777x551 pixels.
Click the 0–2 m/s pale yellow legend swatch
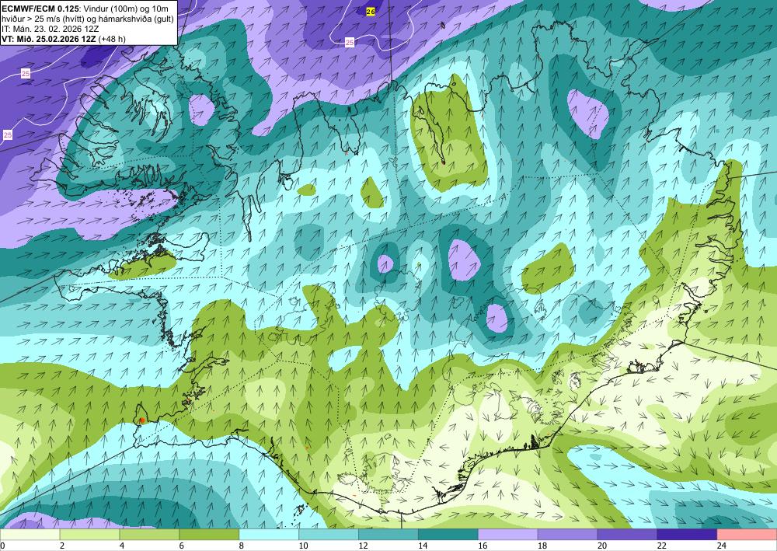[x=30, y=534]
